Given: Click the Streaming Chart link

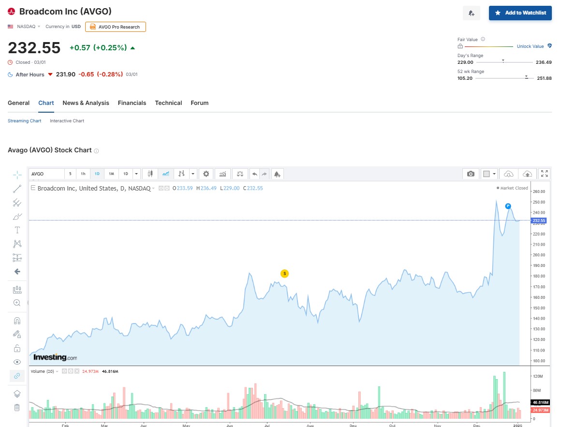Looking at the screenshot, I should pyautogui.click(x=24, y=121).
